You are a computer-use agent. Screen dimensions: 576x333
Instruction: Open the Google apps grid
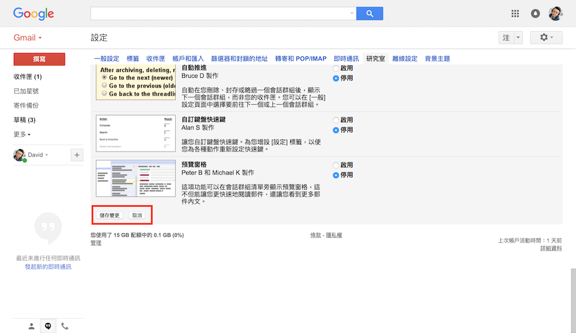(x=515, y=13)
